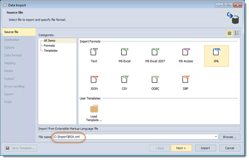This screenshot has height=160, width=249.
Task: Close the Data Import window
Action: [x=237, y=5]
